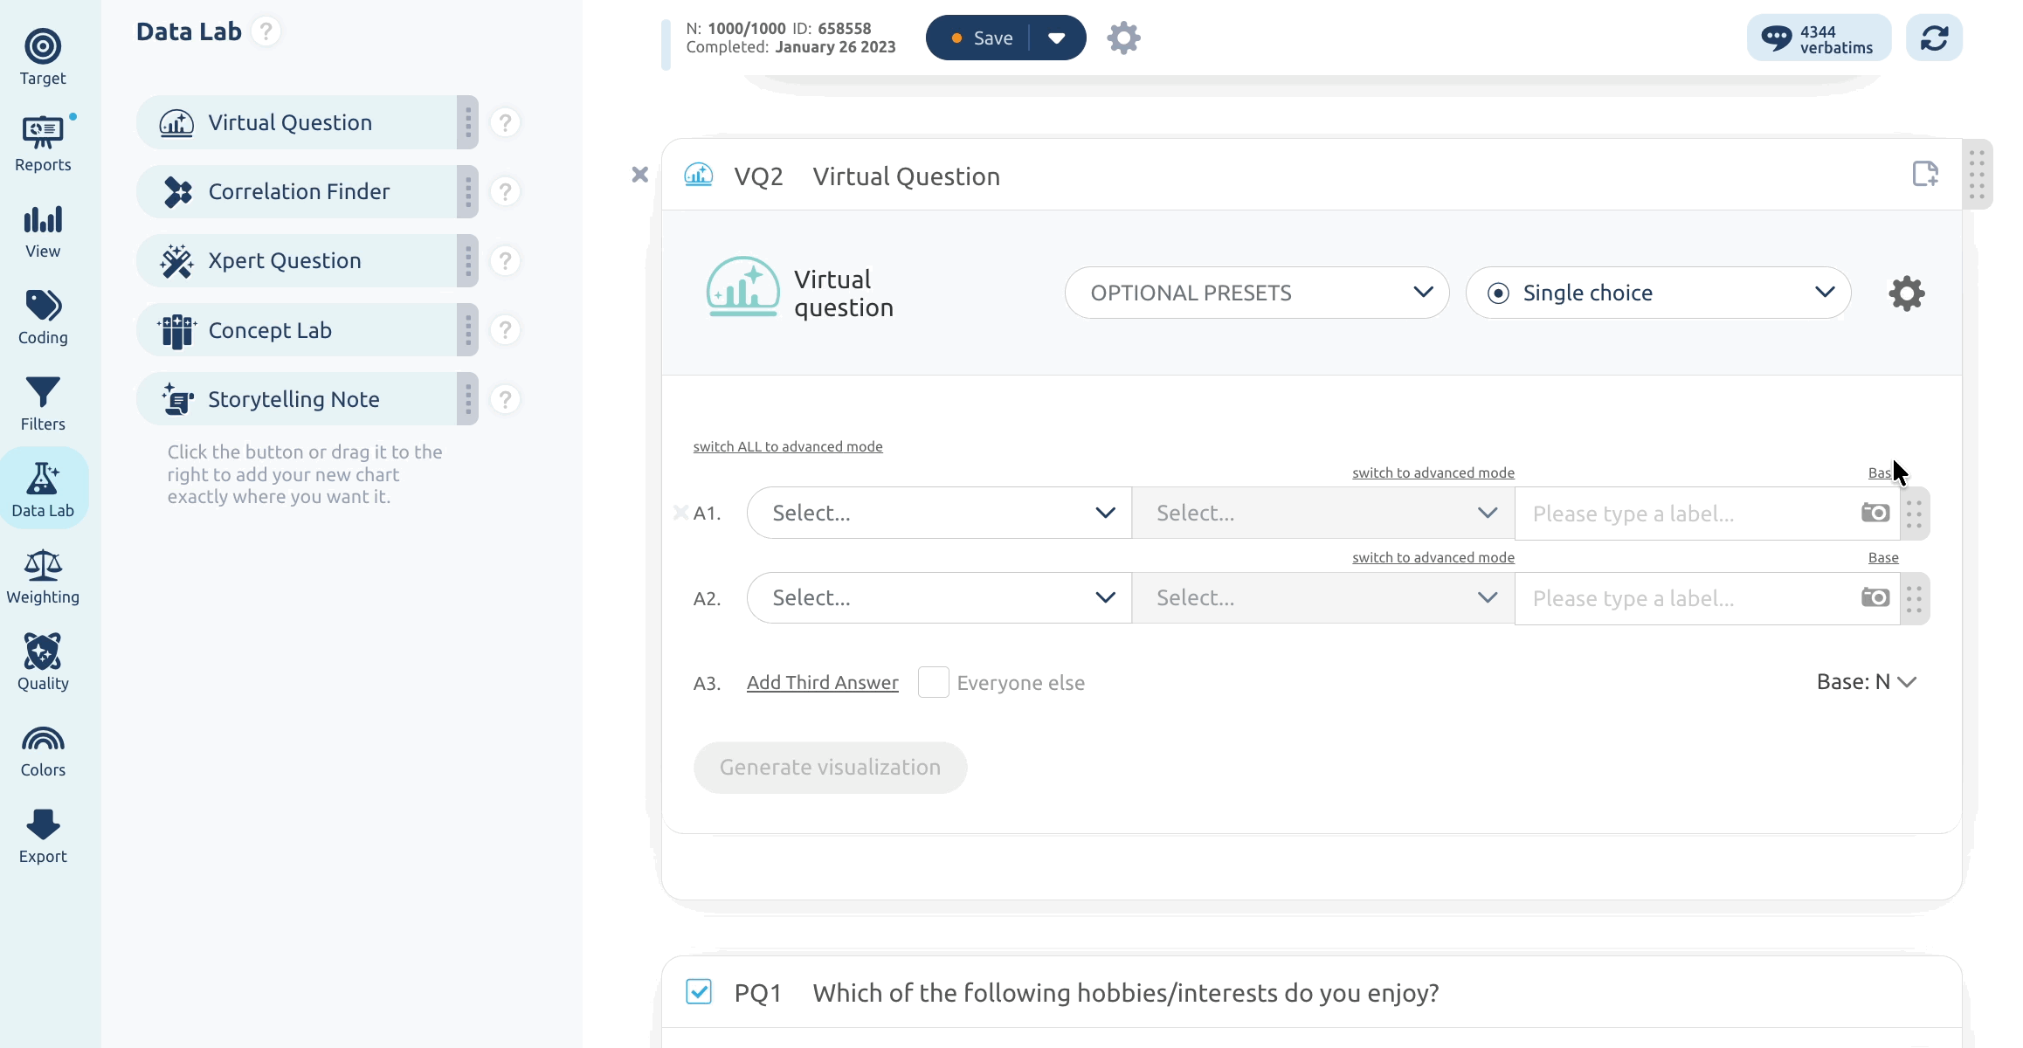Delete answer row A1
Viewport: 2023px width, 1048px height.
point(680,513)
